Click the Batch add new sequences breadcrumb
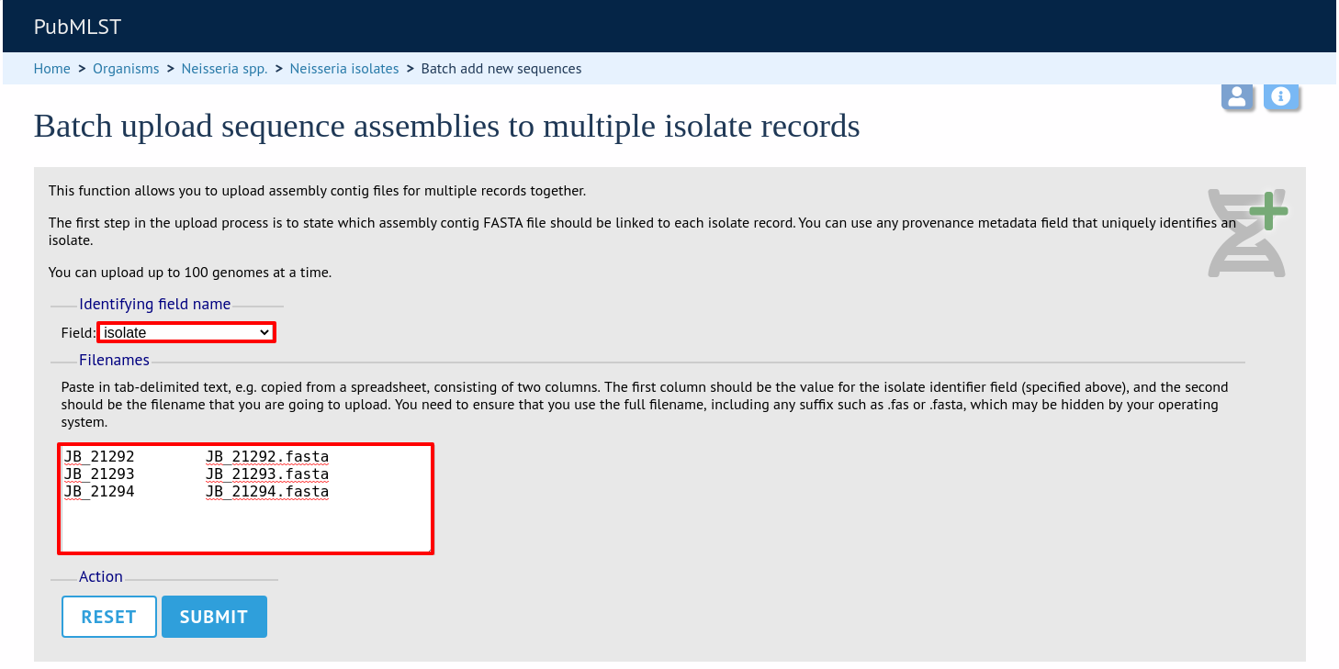The image size is (1339, 669). [501, 69]
